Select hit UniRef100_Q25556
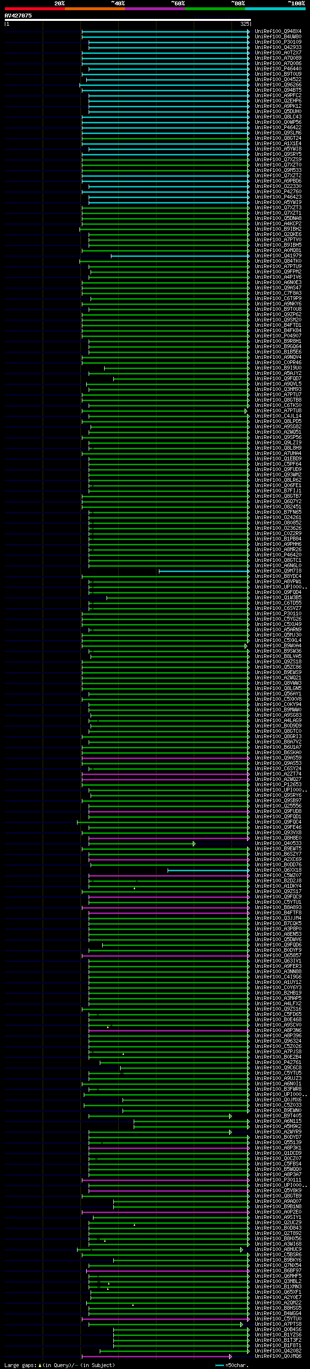 point(278,806)
